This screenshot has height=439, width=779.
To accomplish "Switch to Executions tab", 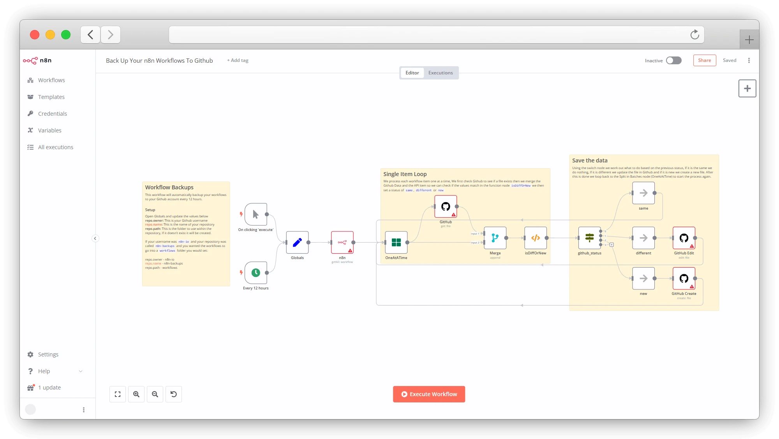I will click(441, 73).
